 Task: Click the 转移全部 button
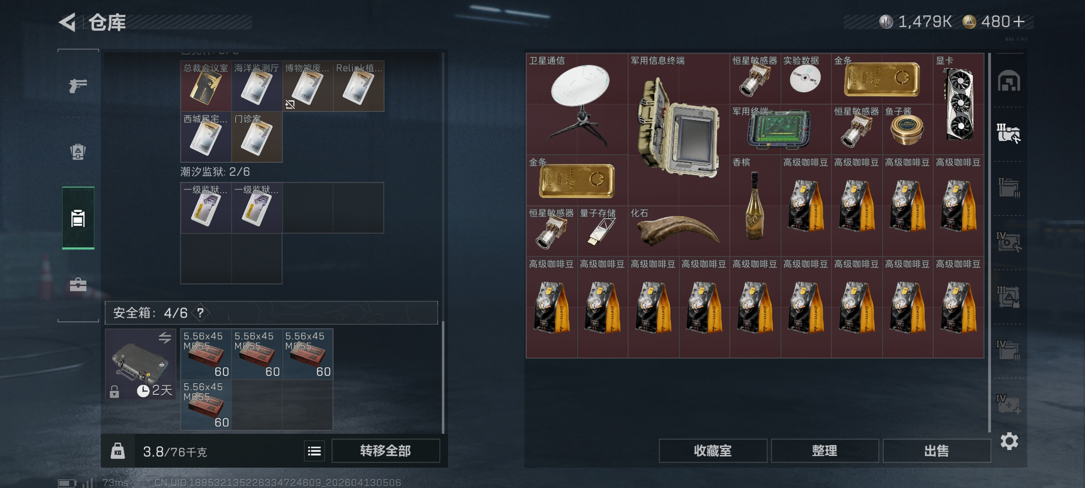click(x=386, y=450)
